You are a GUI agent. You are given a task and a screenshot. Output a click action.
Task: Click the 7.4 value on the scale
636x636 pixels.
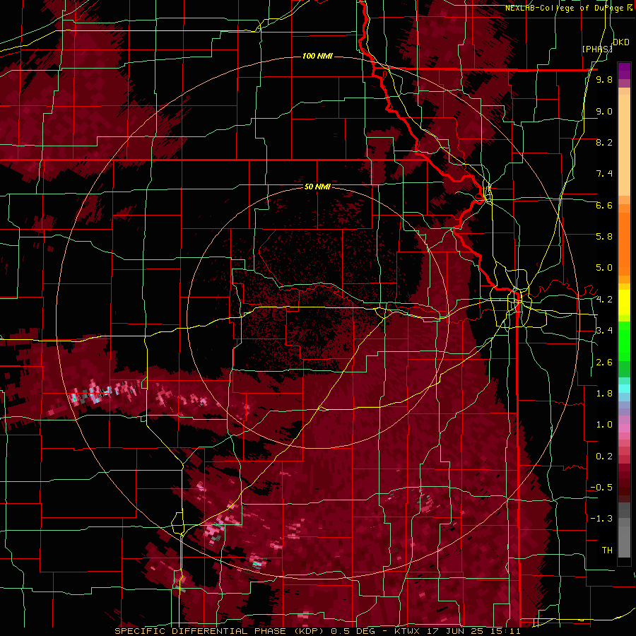coord(604,174)
